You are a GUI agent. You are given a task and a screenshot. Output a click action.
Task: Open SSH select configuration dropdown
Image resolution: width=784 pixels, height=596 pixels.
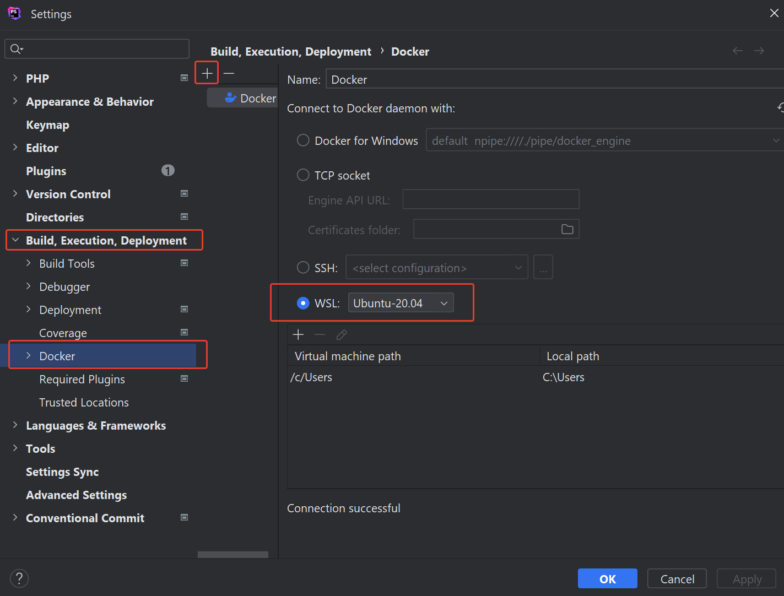click(437, 268)
